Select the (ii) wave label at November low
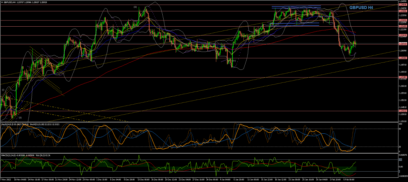The image size is (408, 182). [x=20, y=117]
